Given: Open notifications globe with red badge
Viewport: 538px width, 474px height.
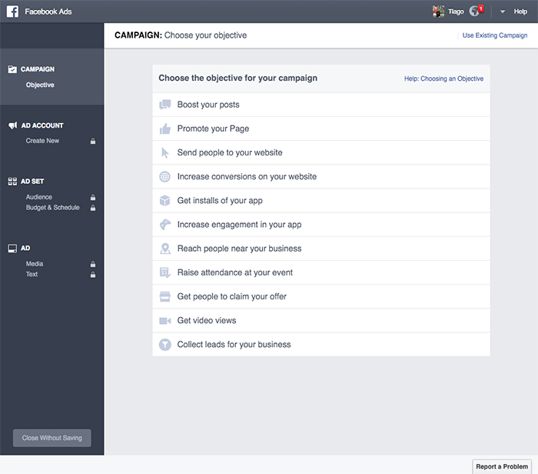Looking at the screenshot, I should [x=477, y=11].
